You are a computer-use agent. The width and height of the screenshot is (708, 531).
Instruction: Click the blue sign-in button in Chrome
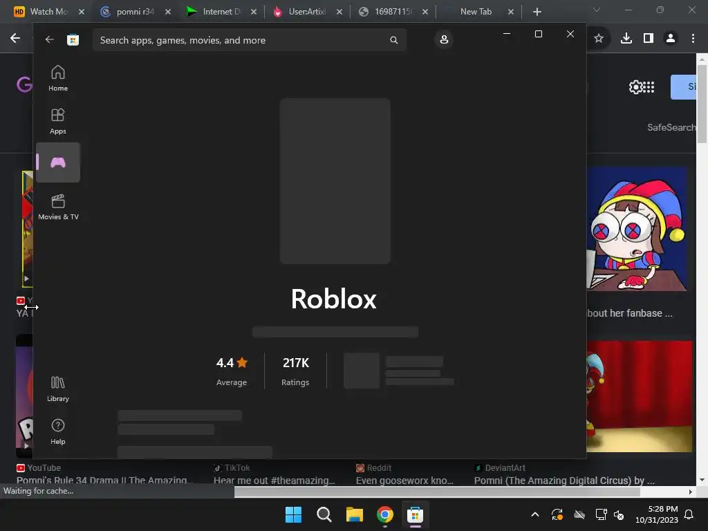[x=683, y=86]
